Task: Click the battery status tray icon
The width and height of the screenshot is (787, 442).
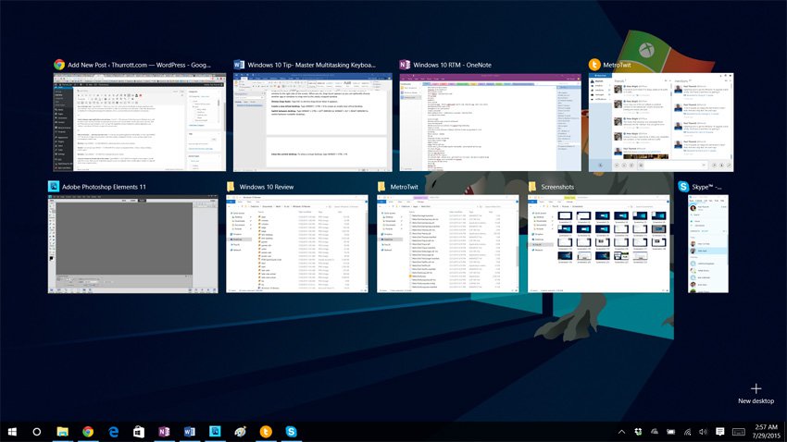Action: click(670, 432)
